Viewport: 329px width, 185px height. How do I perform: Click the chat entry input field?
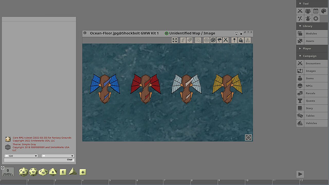point(35,160)
